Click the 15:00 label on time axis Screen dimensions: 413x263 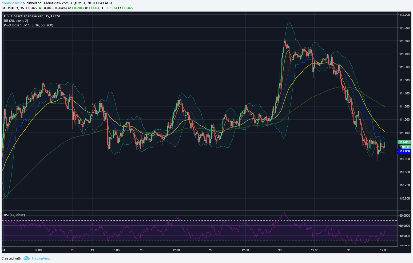116,250
